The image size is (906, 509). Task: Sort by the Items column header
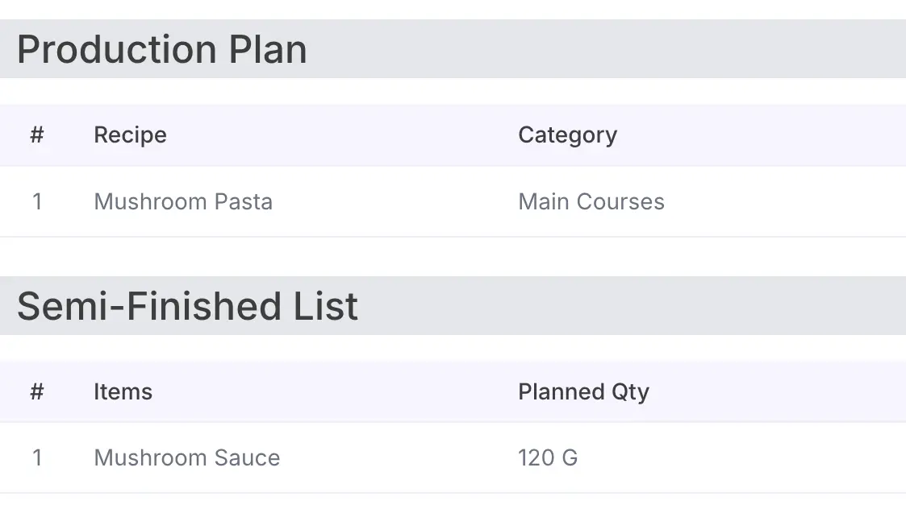tap(123, 392)
